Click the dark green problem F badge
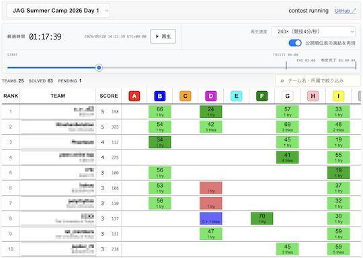The image size is (363, 258). click(262, 96)
